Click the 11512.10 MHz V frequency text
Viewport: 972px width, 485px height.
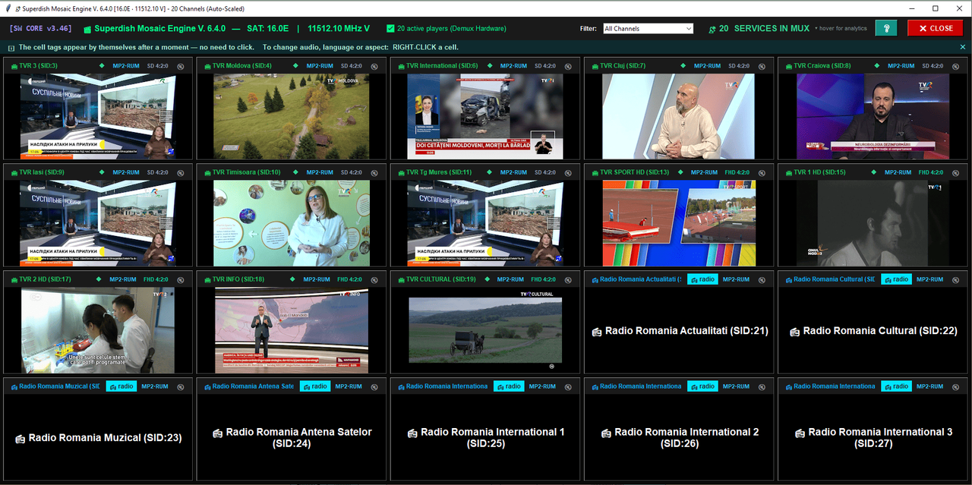(x=339, y=28)
